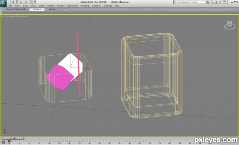Expand the InfoCenter search box arrow

click(x=174, y=2)
